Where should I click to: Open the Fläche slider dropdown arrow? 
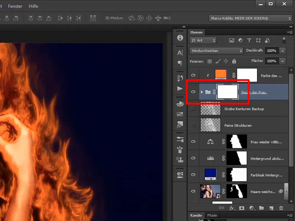tap(282, 61)
